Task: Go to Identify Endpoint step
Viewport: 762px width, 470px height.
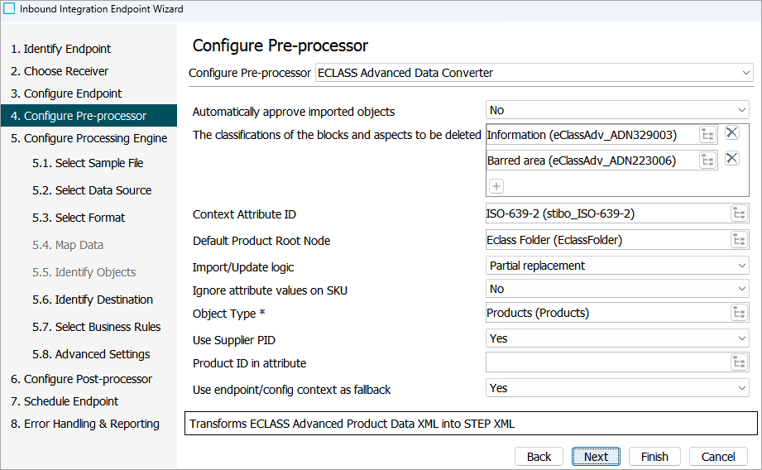Action: coord(61,49)
